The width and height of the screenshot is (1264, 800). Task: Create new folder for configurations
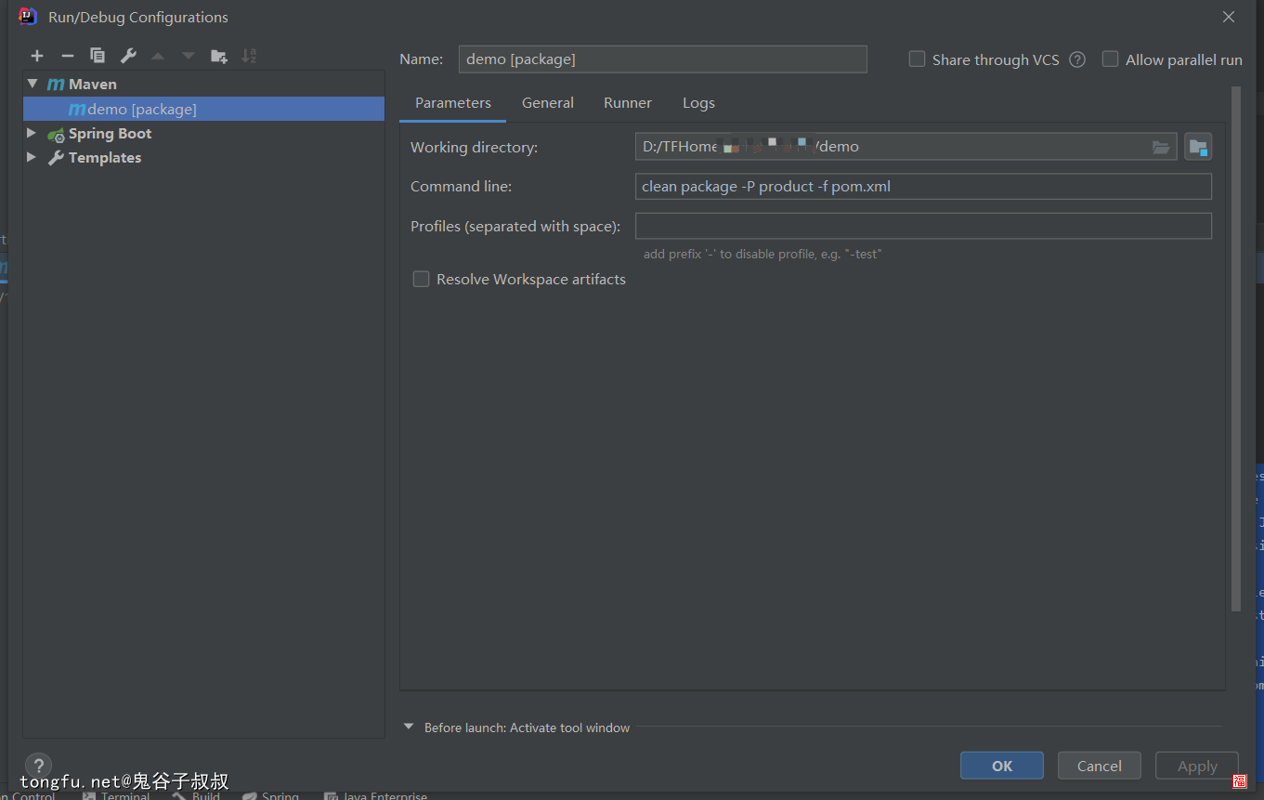pos(219,56)
